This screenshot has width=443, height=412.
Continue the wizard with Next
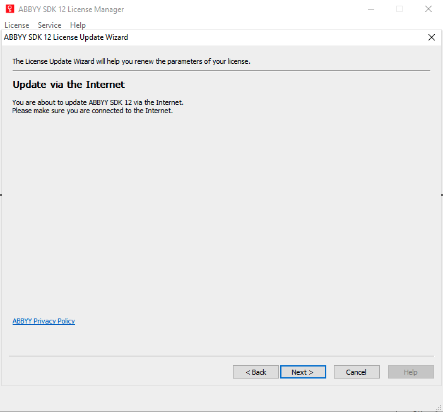click(x=303, y=372)
